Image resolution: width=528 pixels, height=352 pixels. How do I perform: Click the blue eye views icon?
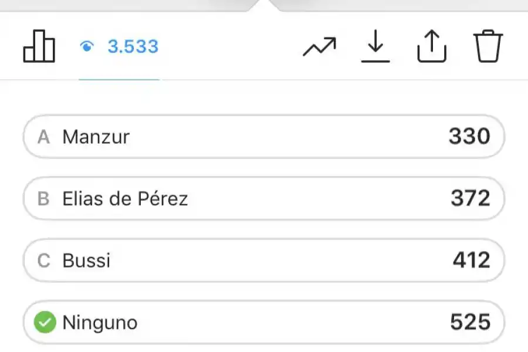(87, 47)
